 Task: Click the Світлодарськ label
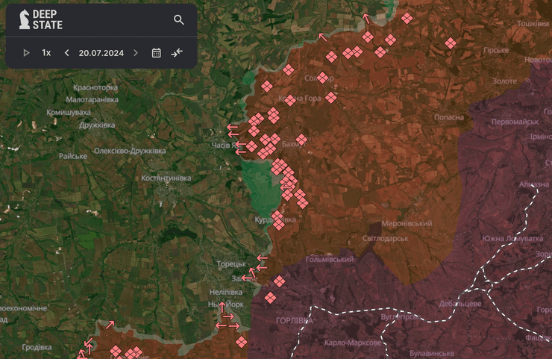point(386,239)
